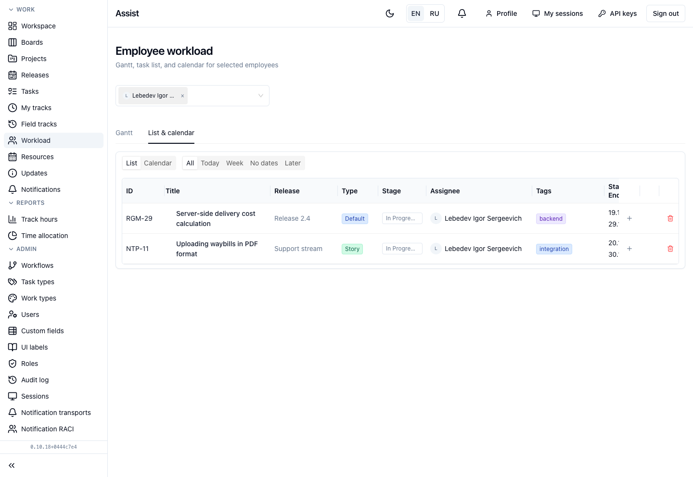The height and width of the screenshot is (477, 693).
Task: Click Sign out button
Action: (666, 13)
